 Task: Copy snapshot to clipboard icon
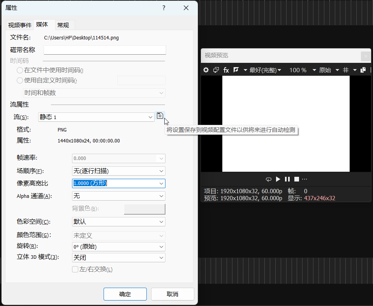click(363, 70)
